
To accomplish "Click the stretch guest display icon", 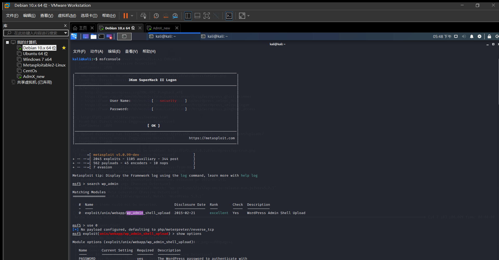I will pos(242,16).
